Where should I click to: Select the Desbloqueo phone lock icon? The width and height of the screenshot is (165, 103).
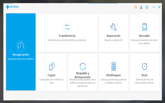113,66
